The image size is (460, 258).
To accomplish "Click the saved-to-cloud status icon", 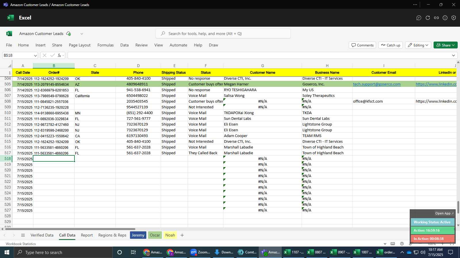I will coord(68,34).
